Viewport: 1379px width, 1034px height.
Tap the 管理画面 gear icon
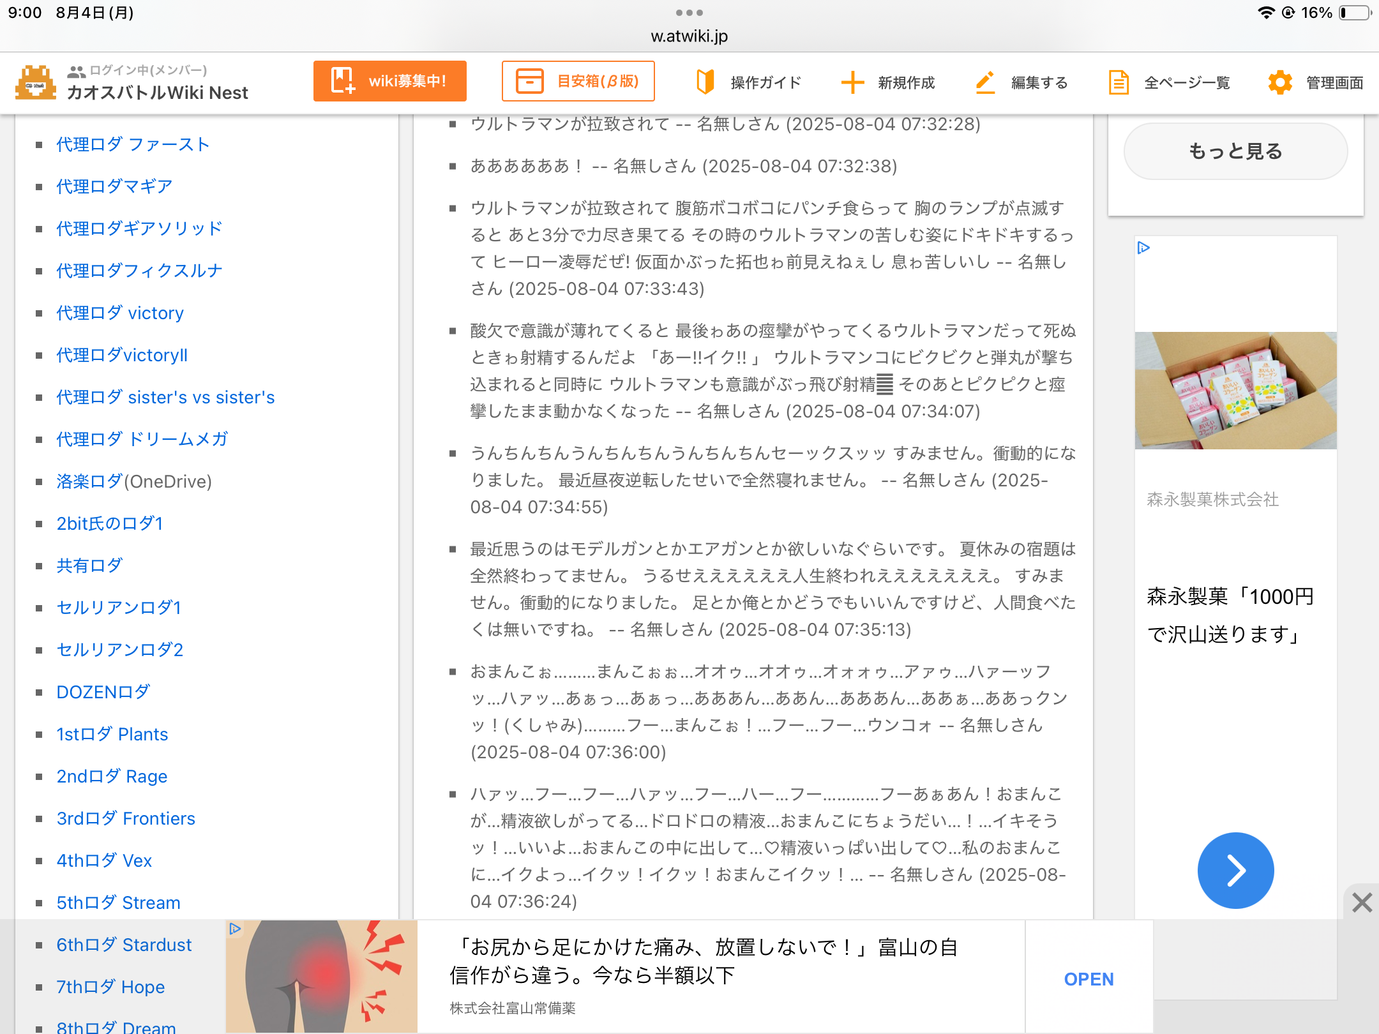click(x=1280, y=82)
